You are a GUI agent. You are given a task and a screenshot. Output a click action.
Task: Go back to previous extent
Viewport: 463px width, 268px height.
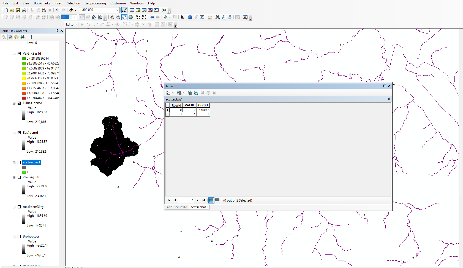152,17
